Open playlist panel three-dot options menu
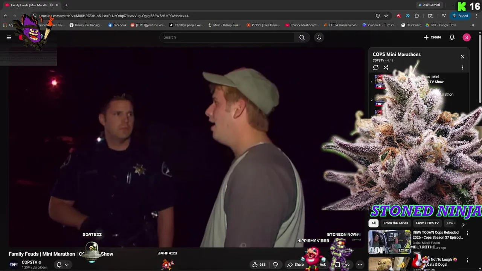 (462, 68)
